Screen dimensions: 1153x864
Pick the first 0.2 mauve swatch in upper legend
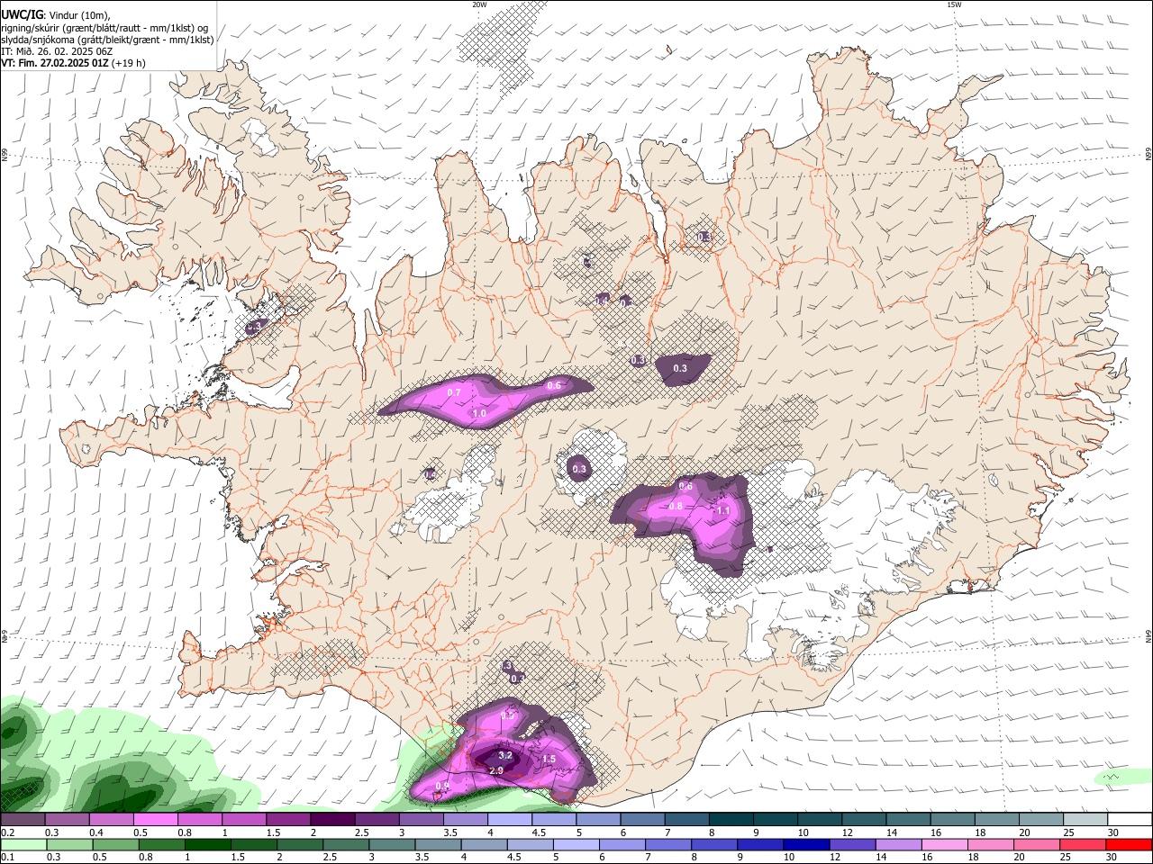pos(23,820)
